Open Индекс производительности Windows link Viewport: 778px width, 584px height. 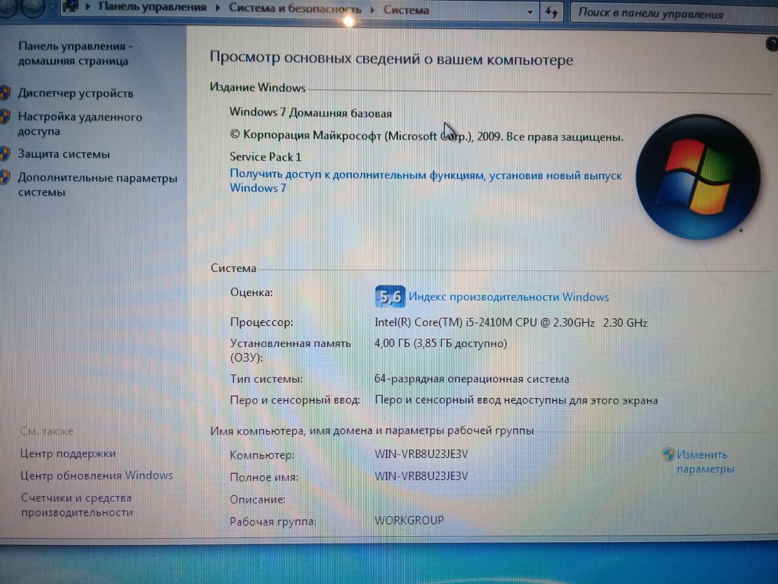(509, 297)
